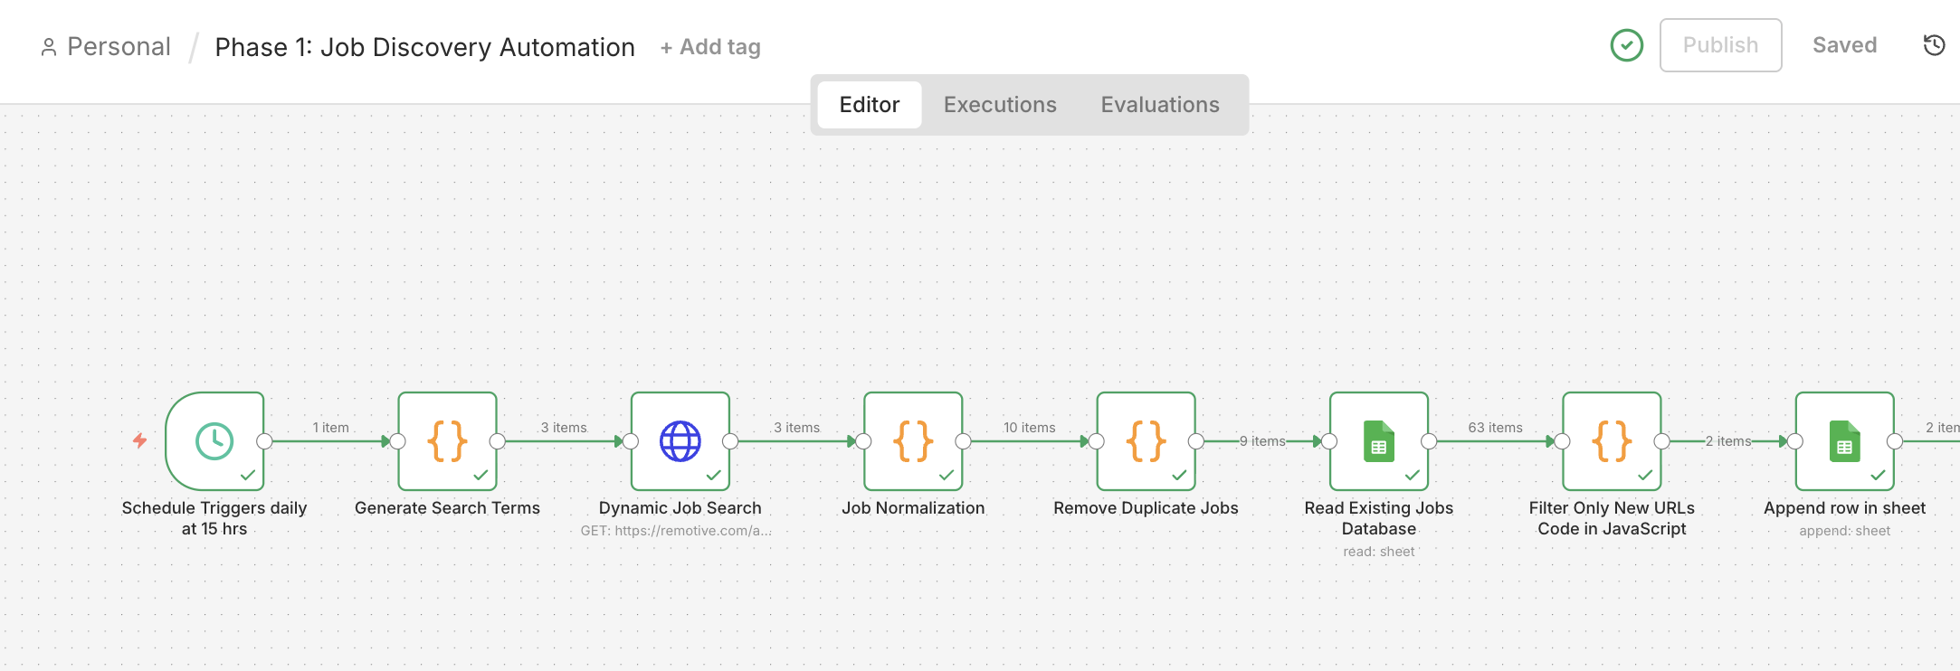Click output connector of Generate Search Terms node

coord(497,441)
